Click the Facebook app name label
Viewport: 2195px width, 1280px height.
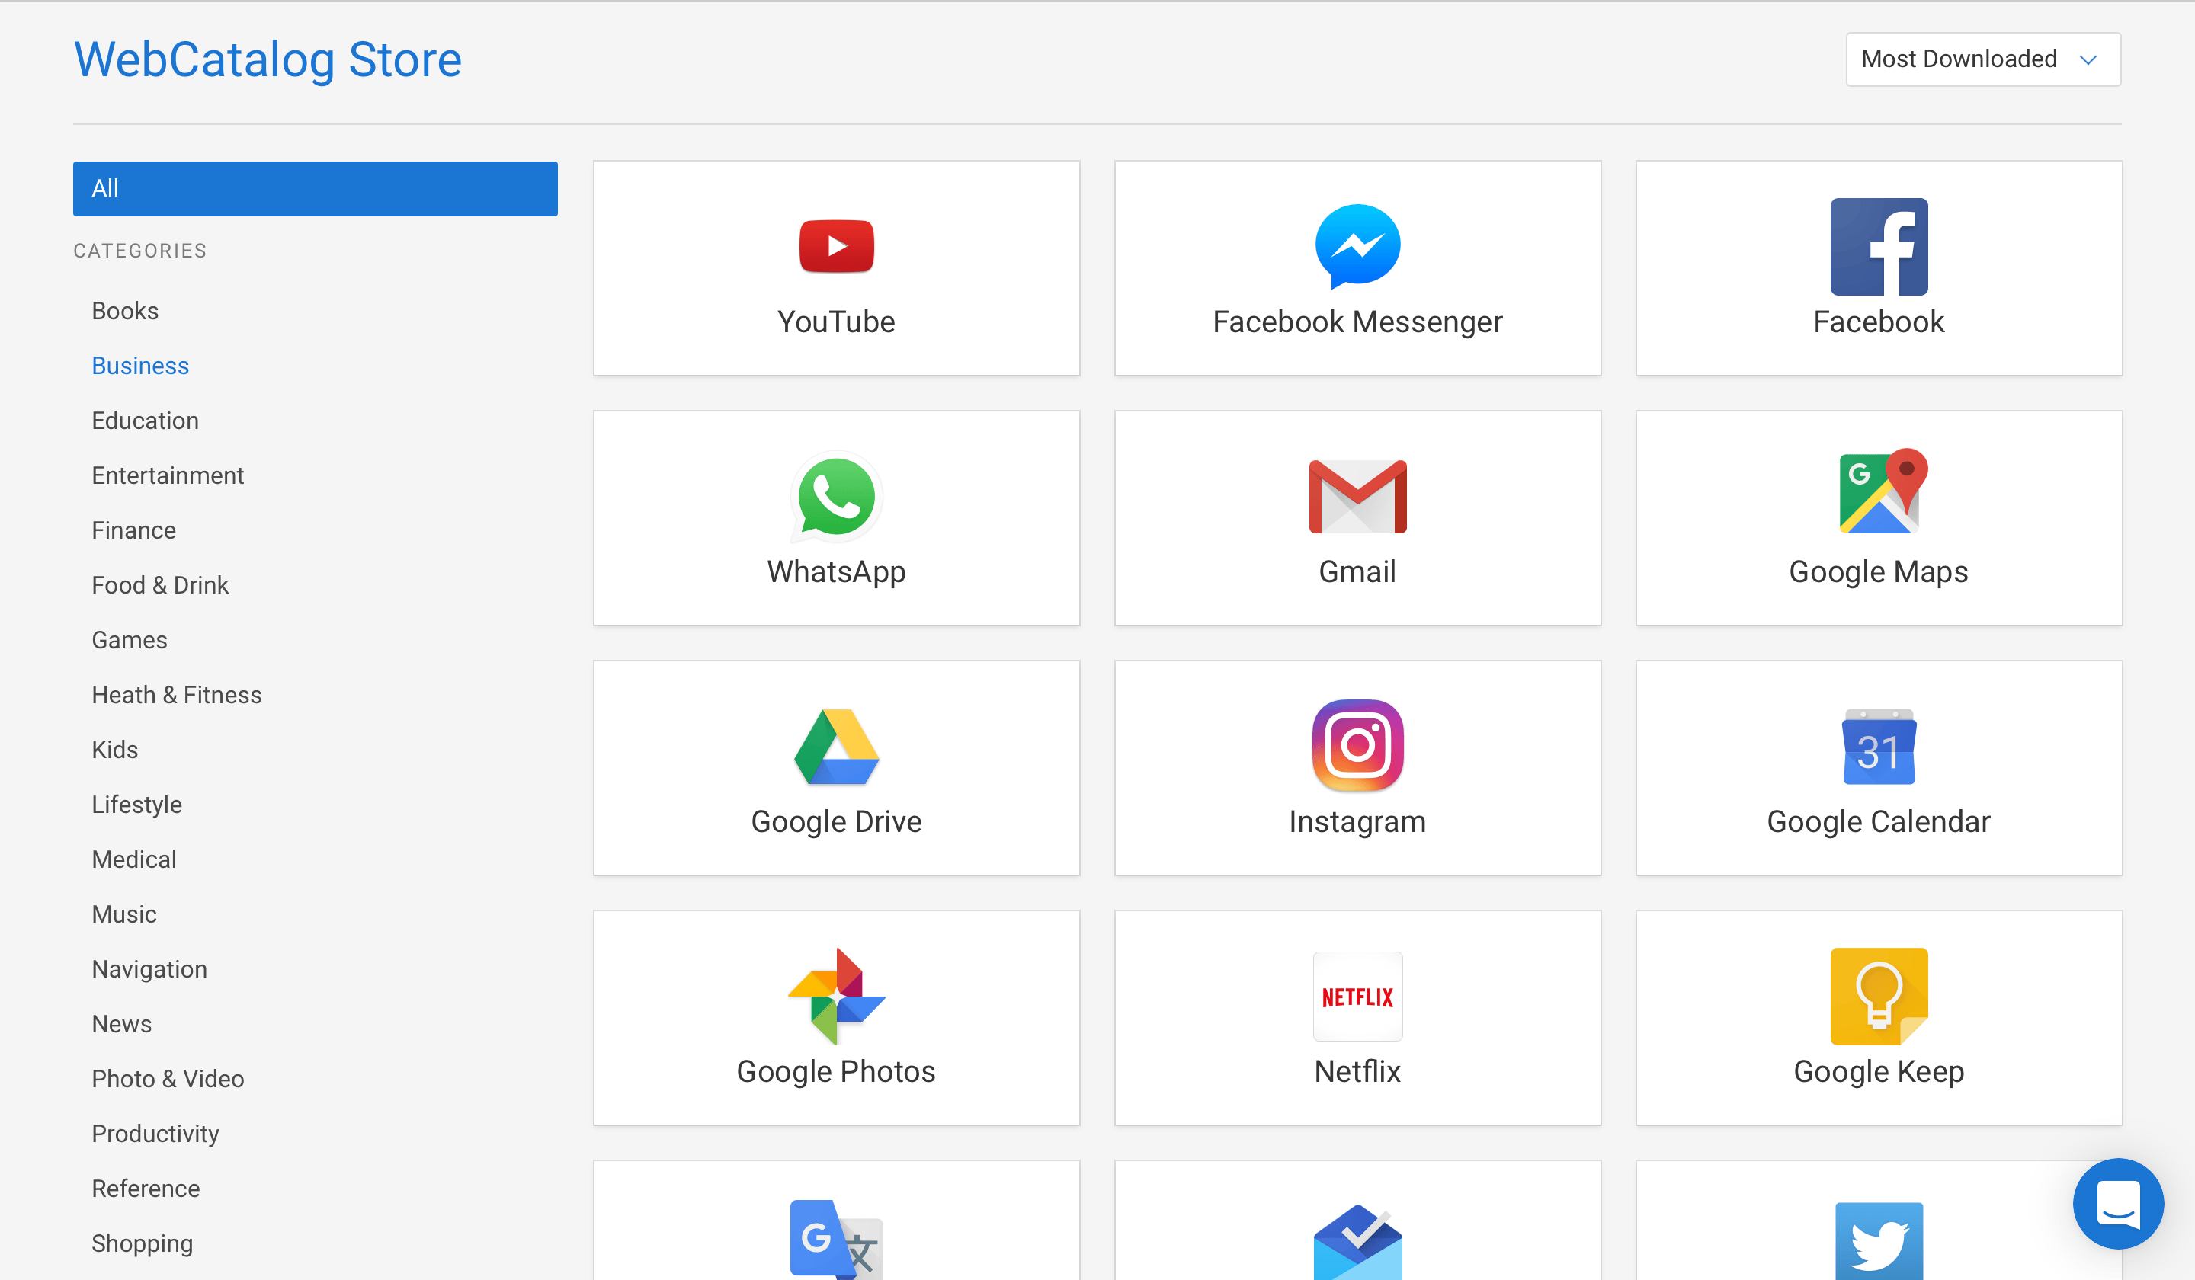[1879, 322]
